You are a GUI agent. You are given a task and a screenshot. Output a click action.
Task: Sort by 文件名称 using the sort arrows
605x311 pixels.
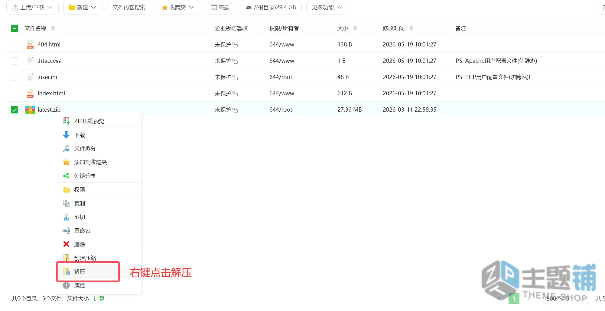(53, 28)
